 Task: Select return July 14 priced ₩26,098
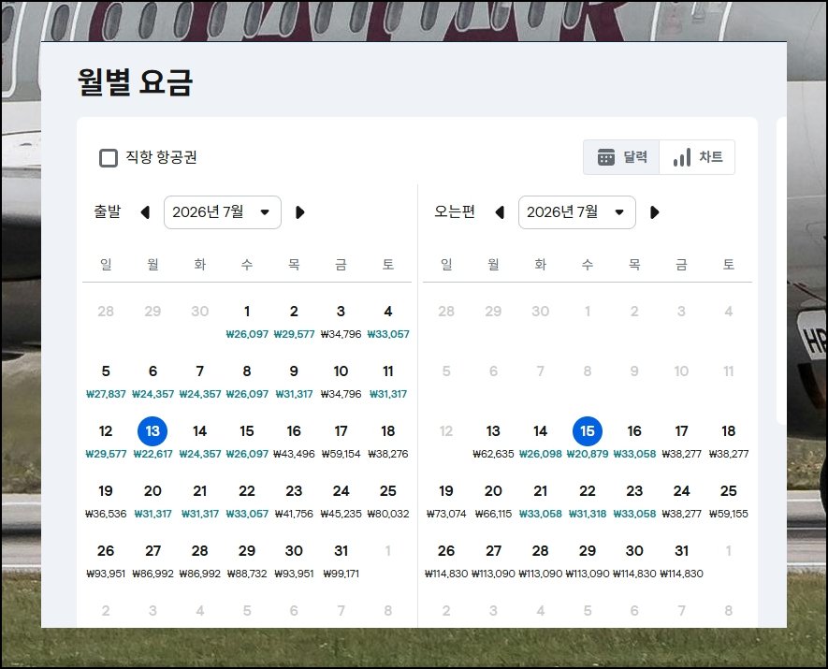(540, 441)
